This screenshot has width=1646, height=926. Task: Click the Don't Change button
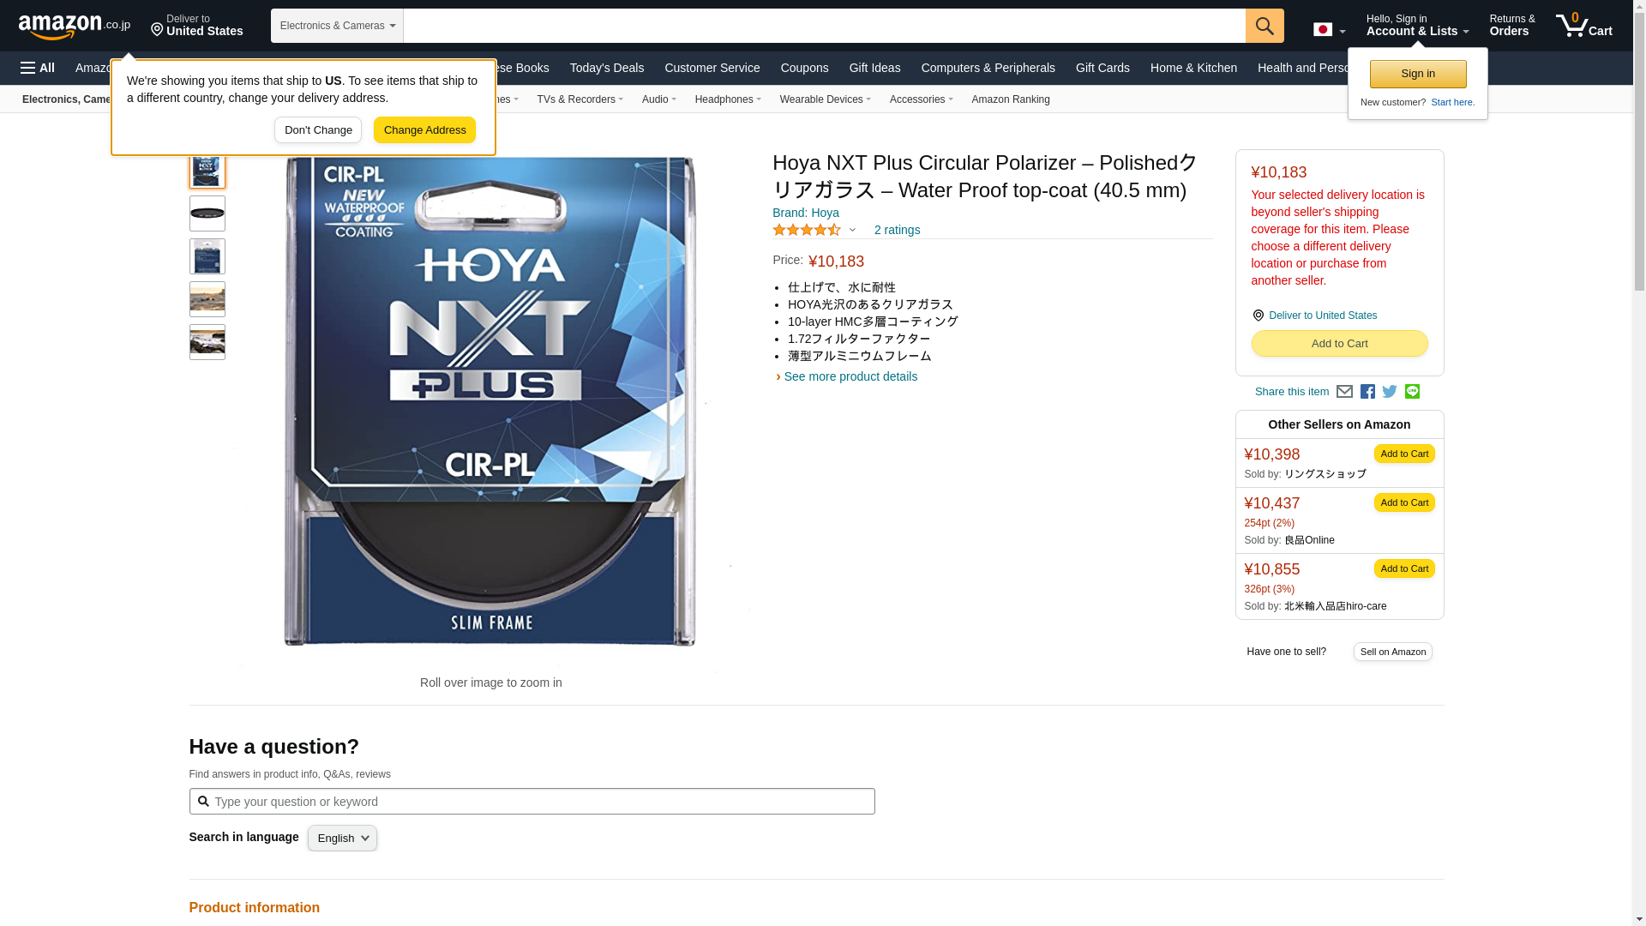[x=317, y=130]
